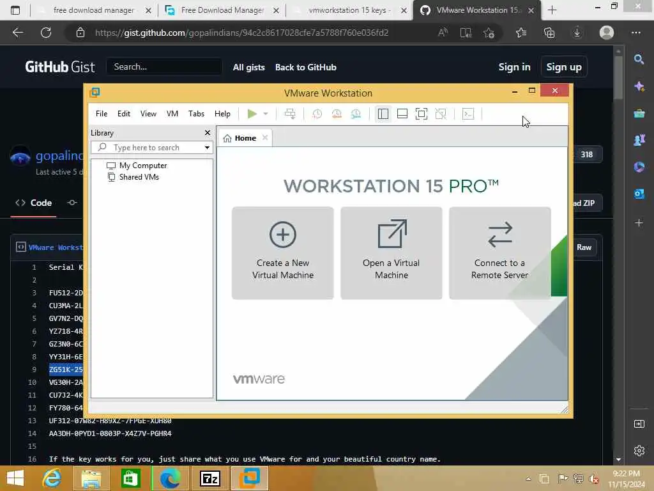Open the View menu in VMware
The image size is (654, 491).
pyautogui.click(x=148, y=114)
